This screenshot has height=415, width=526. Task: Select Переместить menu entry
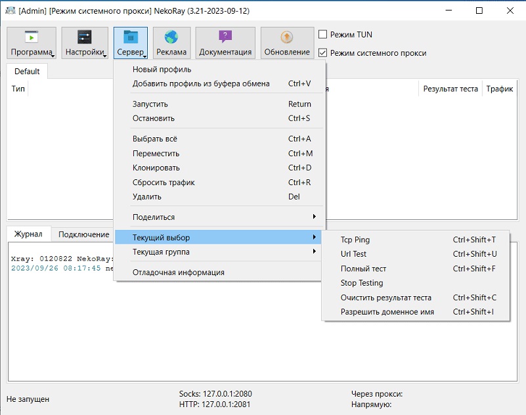tap(220, 153)
